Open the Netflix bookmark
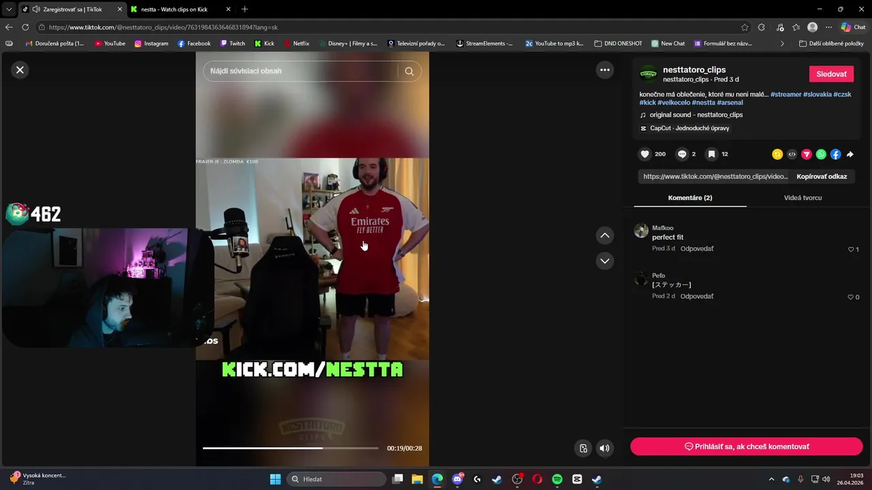Image resolution: width=872 pixels, height=490 pixels. tap(296, 44)
